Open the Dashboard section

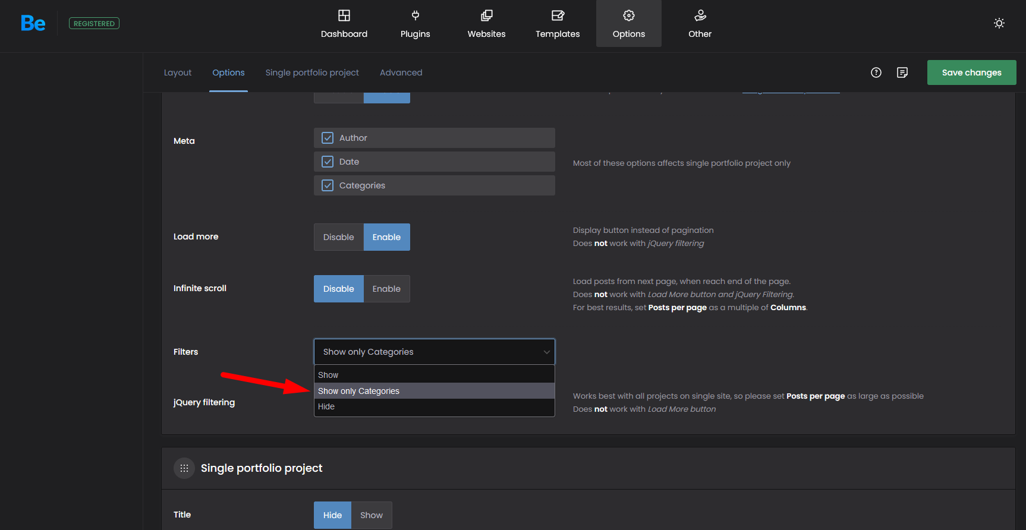344,24
